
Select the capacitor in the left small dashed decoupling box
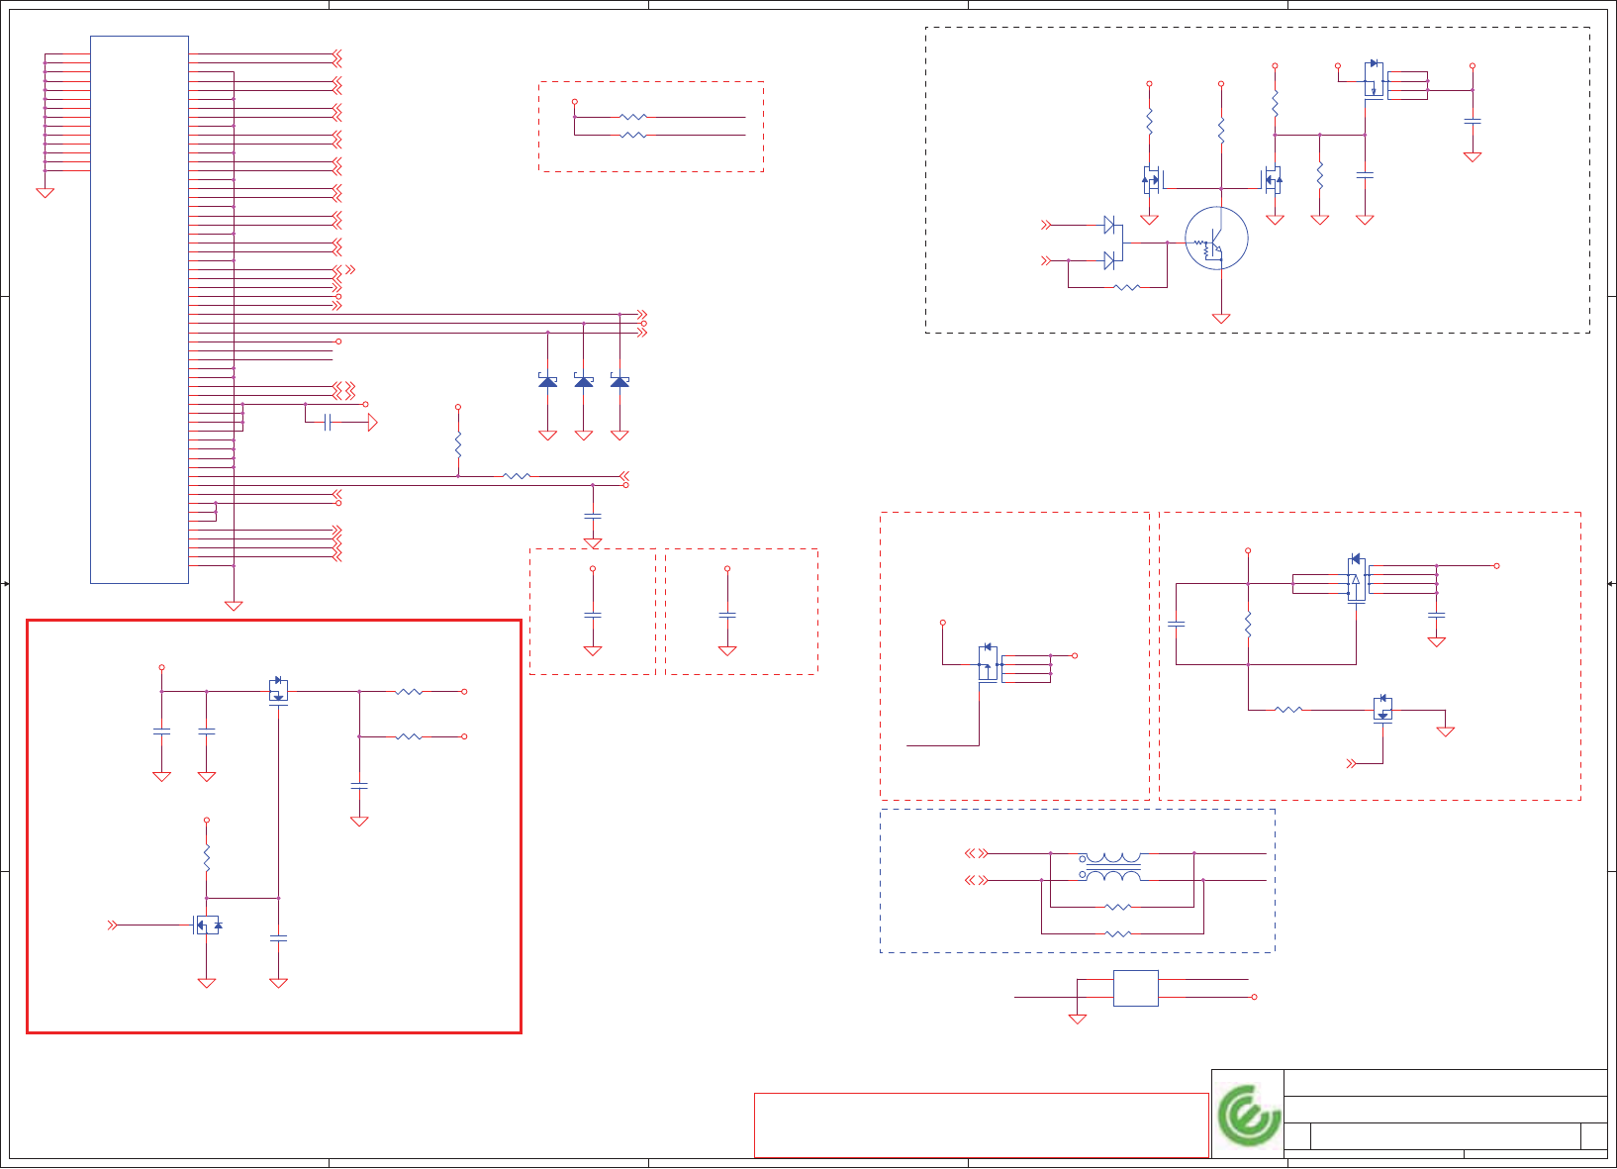[x=593, y=615]
